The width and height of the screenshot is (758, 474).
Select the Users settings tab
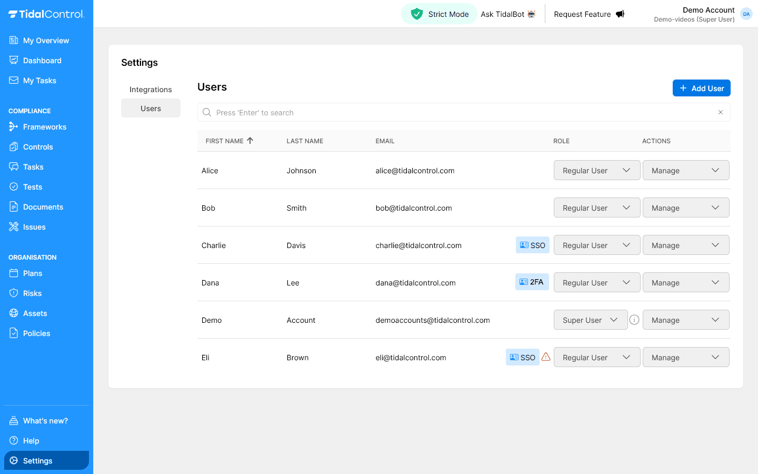tap(151, 108)
